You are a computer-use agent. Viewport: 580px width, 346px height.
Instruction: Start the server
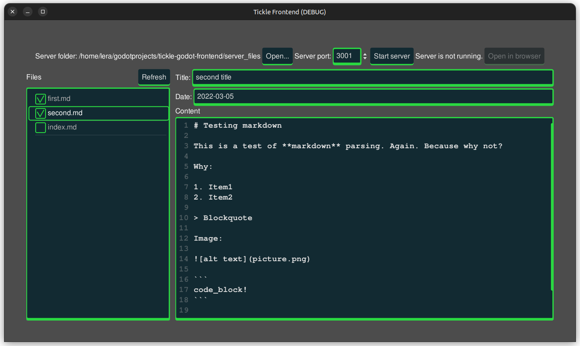pyautogui.click(x=392, y=56)
